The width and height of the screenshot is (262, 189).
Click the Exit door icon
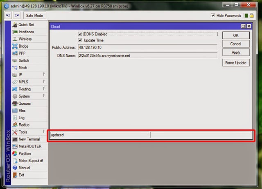[15, 175]
